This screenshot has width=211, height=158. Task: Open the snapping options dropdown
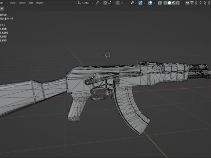[111, 3]
